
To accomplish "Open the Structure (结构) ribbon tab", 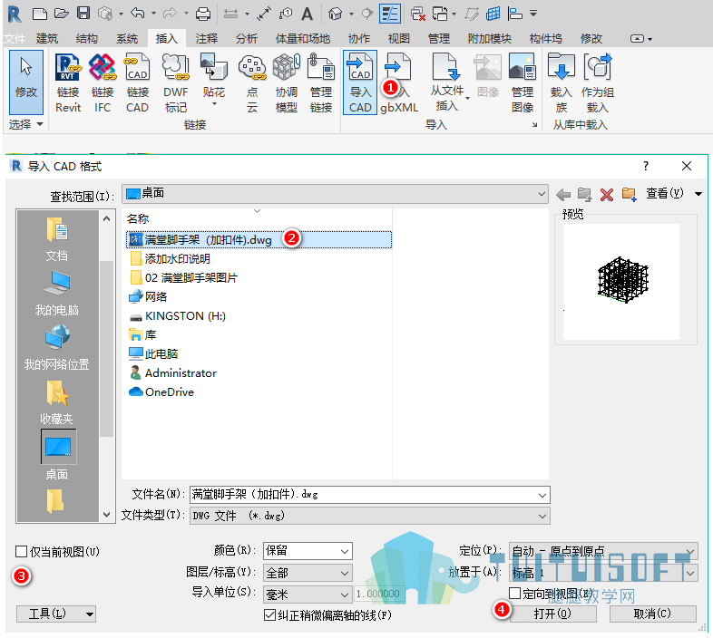I will [87, 39].
